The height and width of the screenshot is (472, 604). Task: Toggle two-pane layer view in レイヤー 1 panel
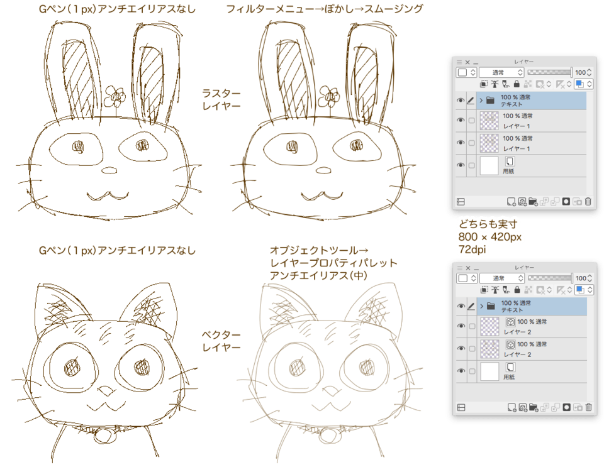click(x=461, y=202)
